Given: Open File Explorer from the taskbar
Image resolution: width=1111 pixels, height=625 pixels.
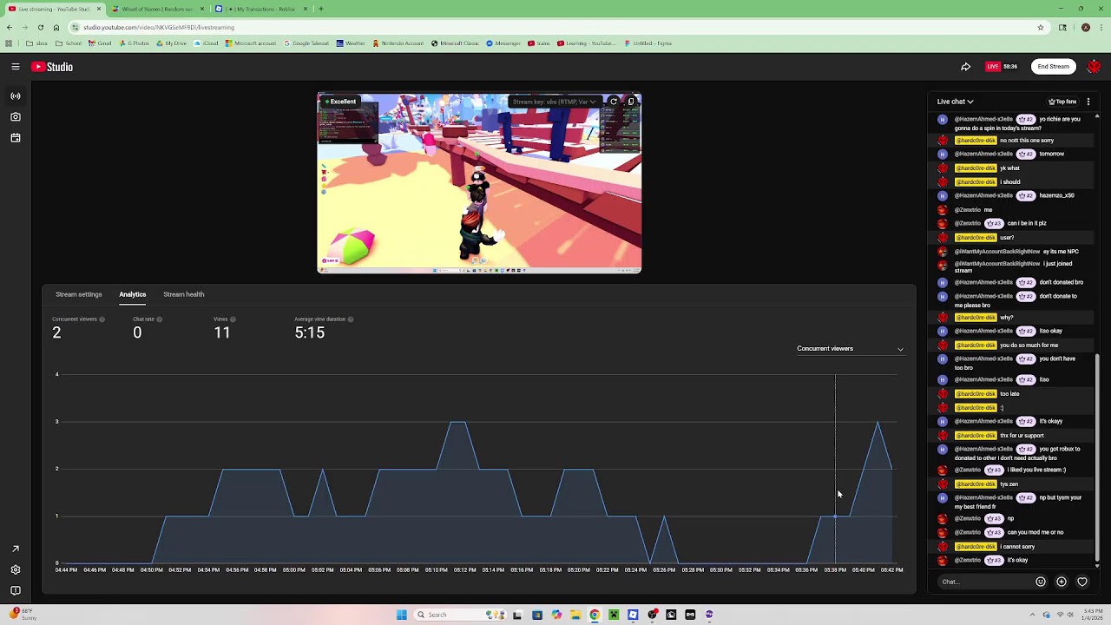Looking at the screenshot, I should [575, 615].
